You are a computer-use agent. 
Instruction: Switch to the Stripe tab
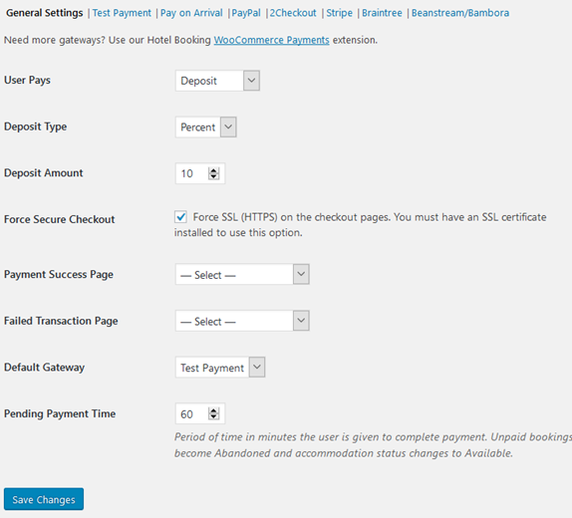(x=339, y=13)
